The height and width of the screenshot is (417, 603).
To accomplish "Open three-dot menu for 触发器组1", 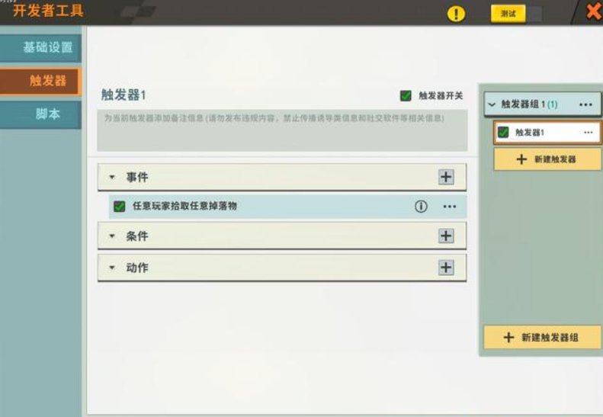I will (585, 104).
